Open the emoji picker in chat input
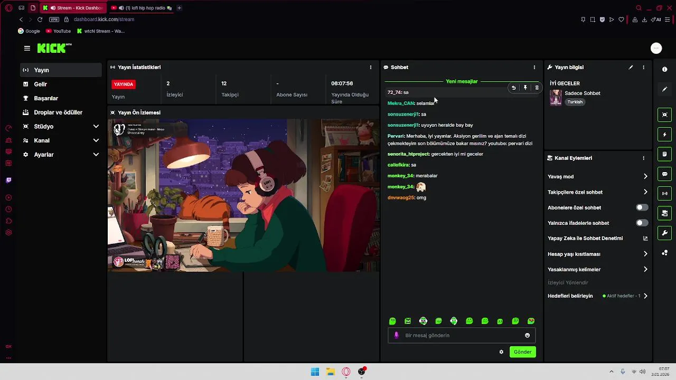 pos(527,335)
